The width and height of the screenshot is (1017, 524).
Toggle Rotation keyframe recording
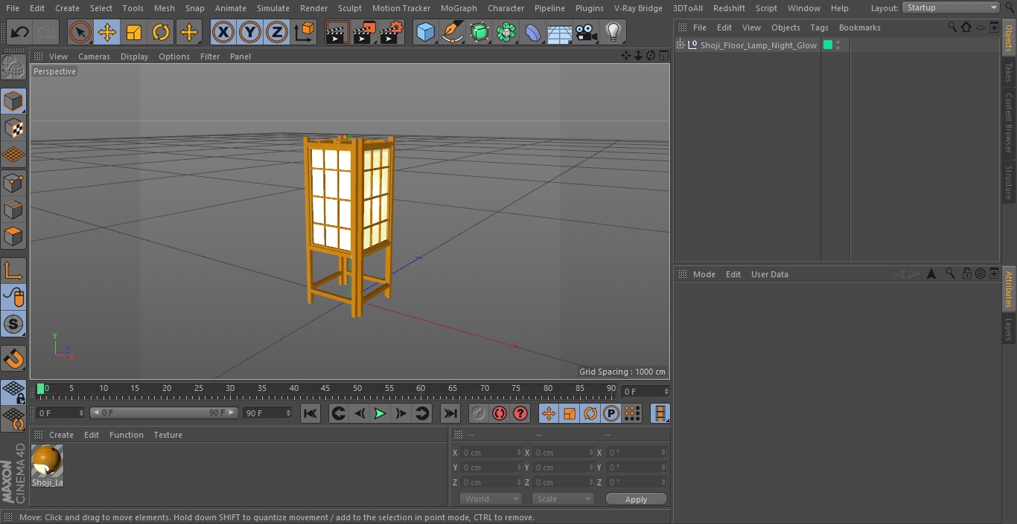(x=590, y=413)
